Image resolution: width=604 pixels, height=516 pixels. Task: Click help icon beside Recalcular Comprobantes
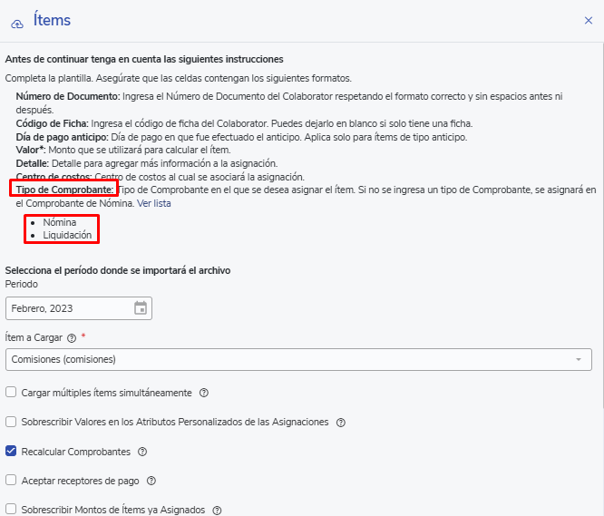(142, 452)
